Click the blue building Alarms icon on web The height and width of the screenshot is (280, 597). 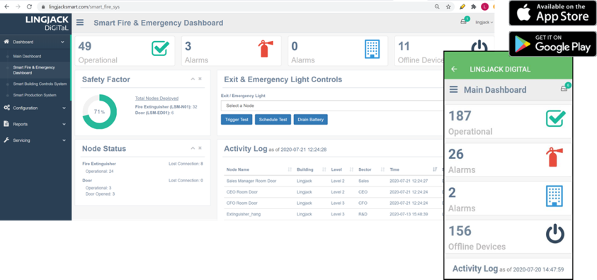point(372,49)
